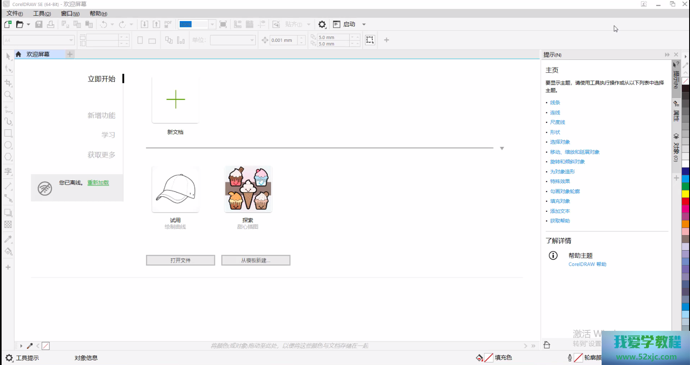
Task: Select the Crop tool in toolbox
Action: 8,83
